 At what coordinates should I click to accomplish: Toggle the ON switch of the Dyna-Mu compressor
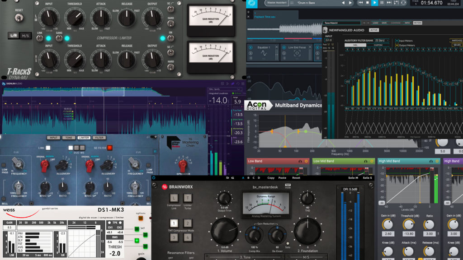170,38
